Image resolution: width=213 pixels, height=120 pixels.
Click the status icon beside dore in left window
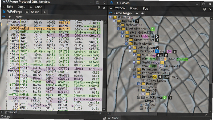(x=2, y=117)
